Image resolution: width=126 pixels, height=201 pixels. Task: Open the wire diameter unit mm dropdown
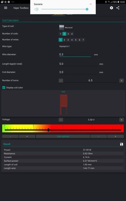(108, 55)
